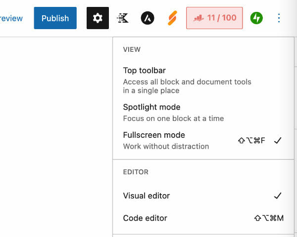
Task: Open the Settings gear panel
Action: [98, 18]
